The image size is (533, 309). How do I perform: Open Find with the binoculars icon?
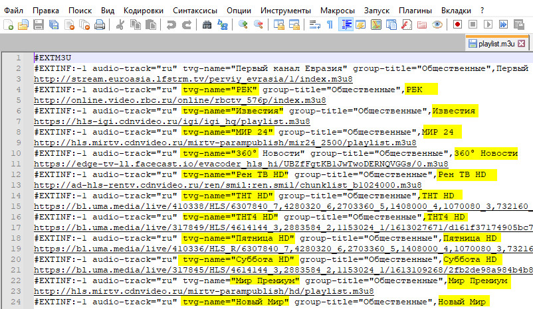coord(207,25)
